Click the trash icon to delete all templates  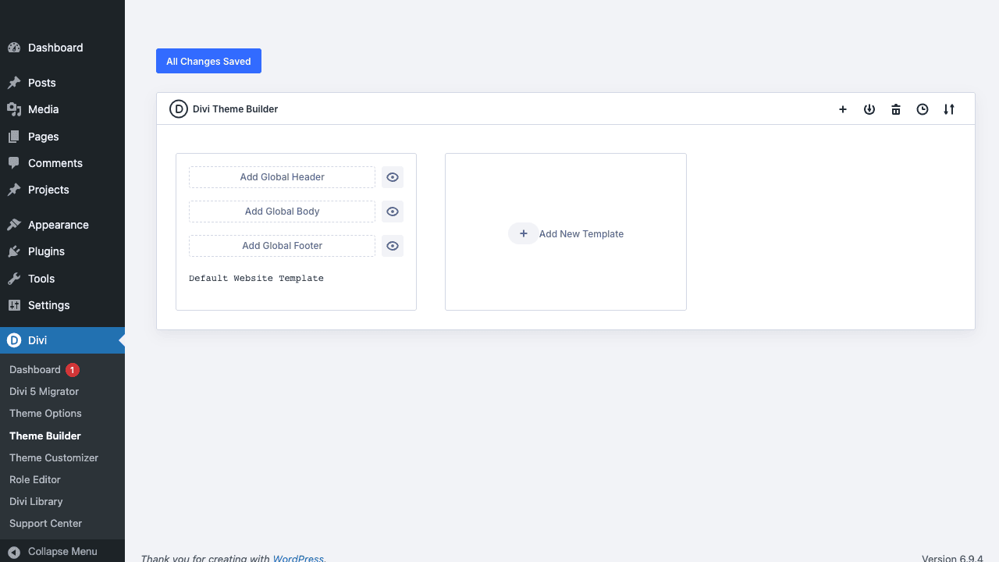[x=896, y=109]
